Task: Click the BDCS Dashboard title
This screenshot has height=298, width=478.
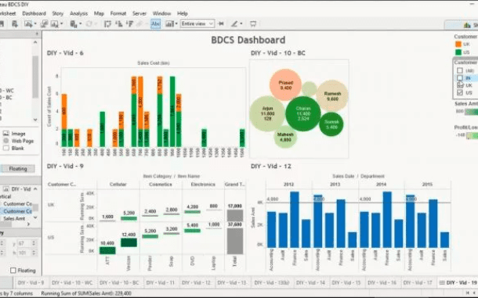Action: tap(248, 40)
